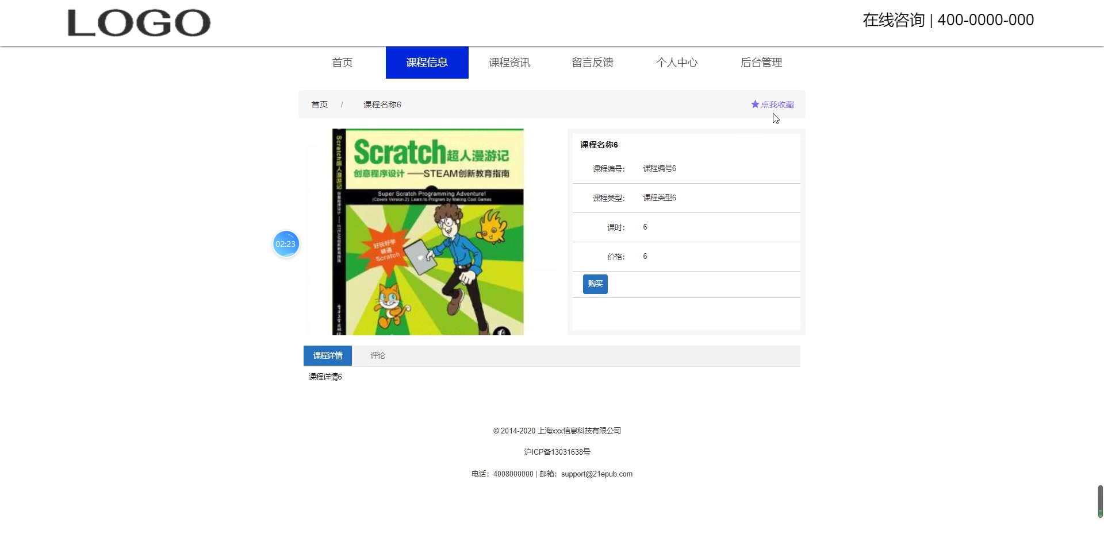Screen dimensions: 1104x550
Task: Click 首页 in the breadcrumb trail
Action: point(319,104)
